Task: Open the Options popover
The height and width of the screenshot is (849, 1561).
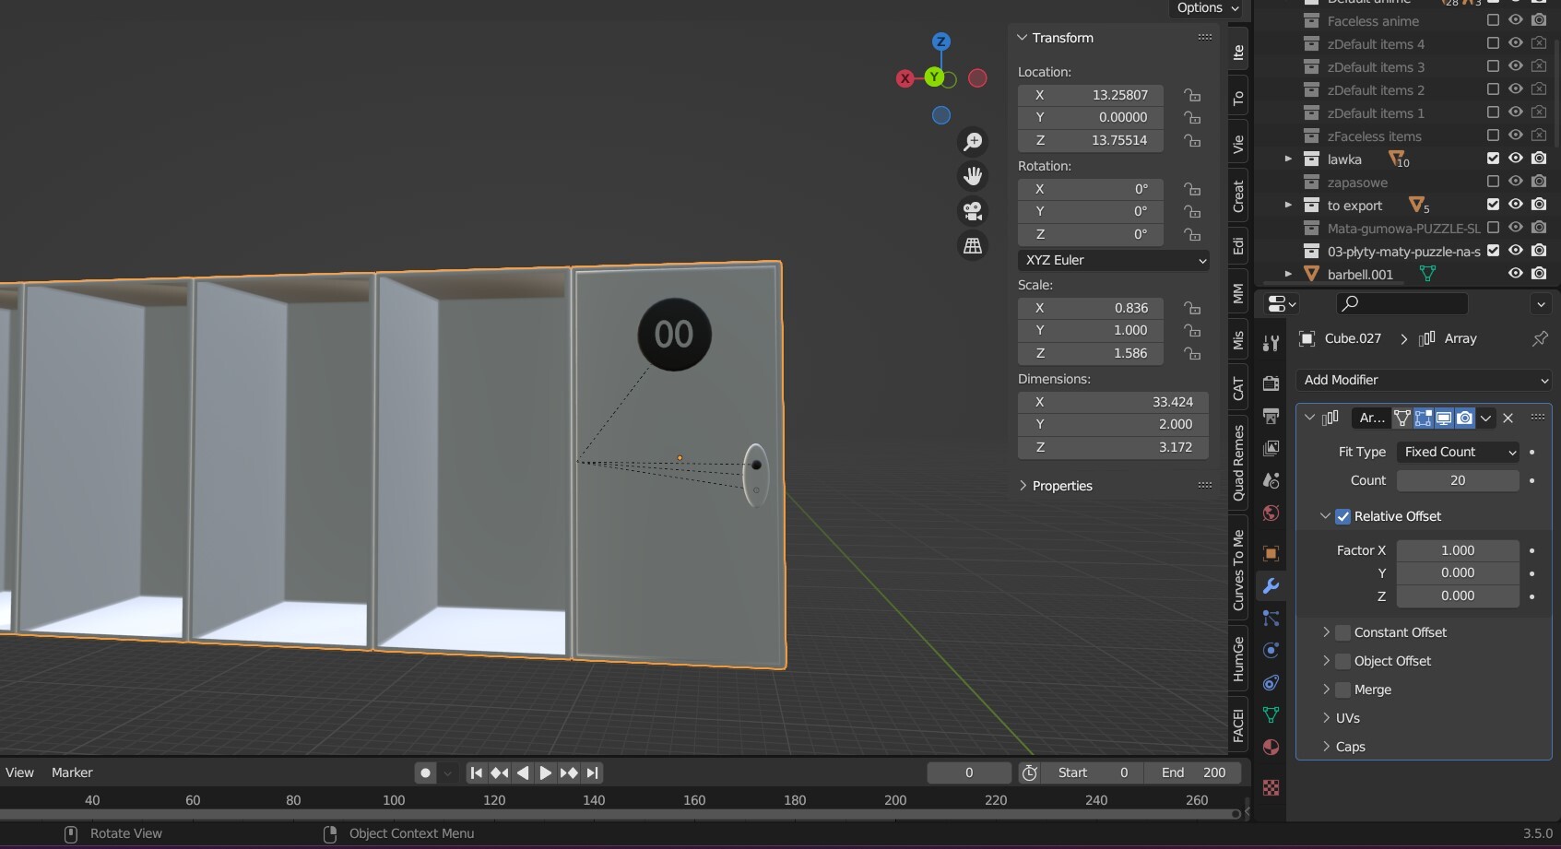Action: click(1207, 8)
